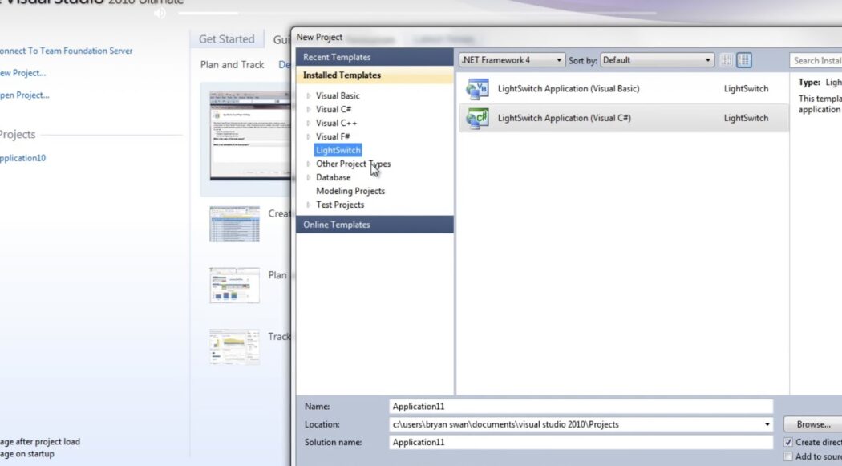Expand the Other Project Types node
The height and width of the screenshot is (466, 842).
pos(308,164)
